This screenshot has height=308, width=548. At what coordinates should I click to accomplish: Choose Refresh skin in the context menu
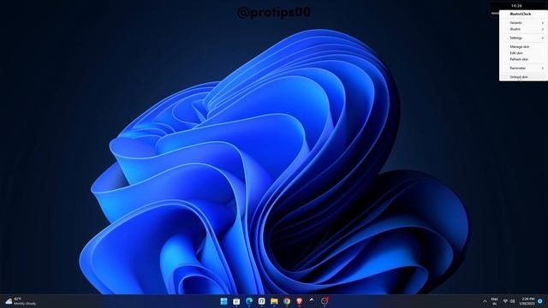tap(523, 59)
